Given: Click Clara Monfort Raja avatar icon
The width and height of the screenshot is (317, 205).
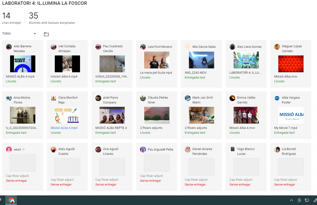Looking at the screenshot, I should pos(53,98).
